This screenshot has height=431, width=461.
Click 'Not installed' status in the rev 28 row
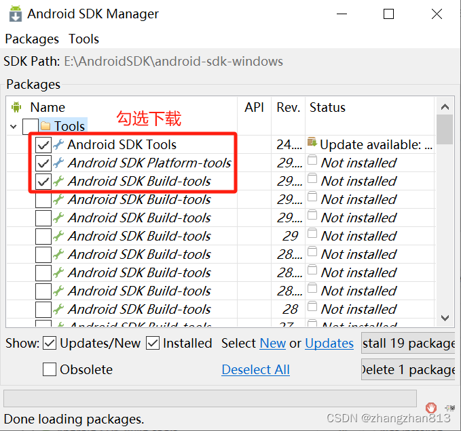tap(358, 309)
